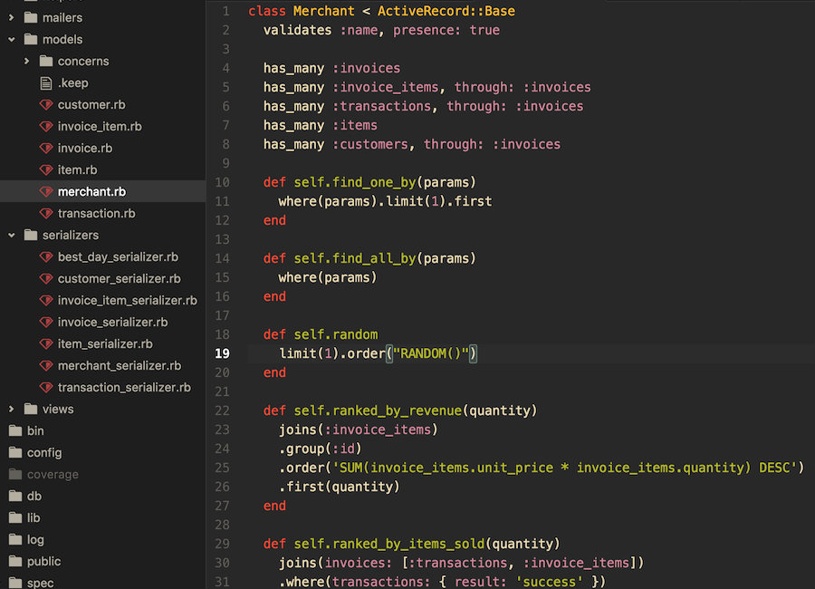Click the Ruby icon beside invoice_item_serializer.rb
The image size is (815, 589).
click(46, 301)
